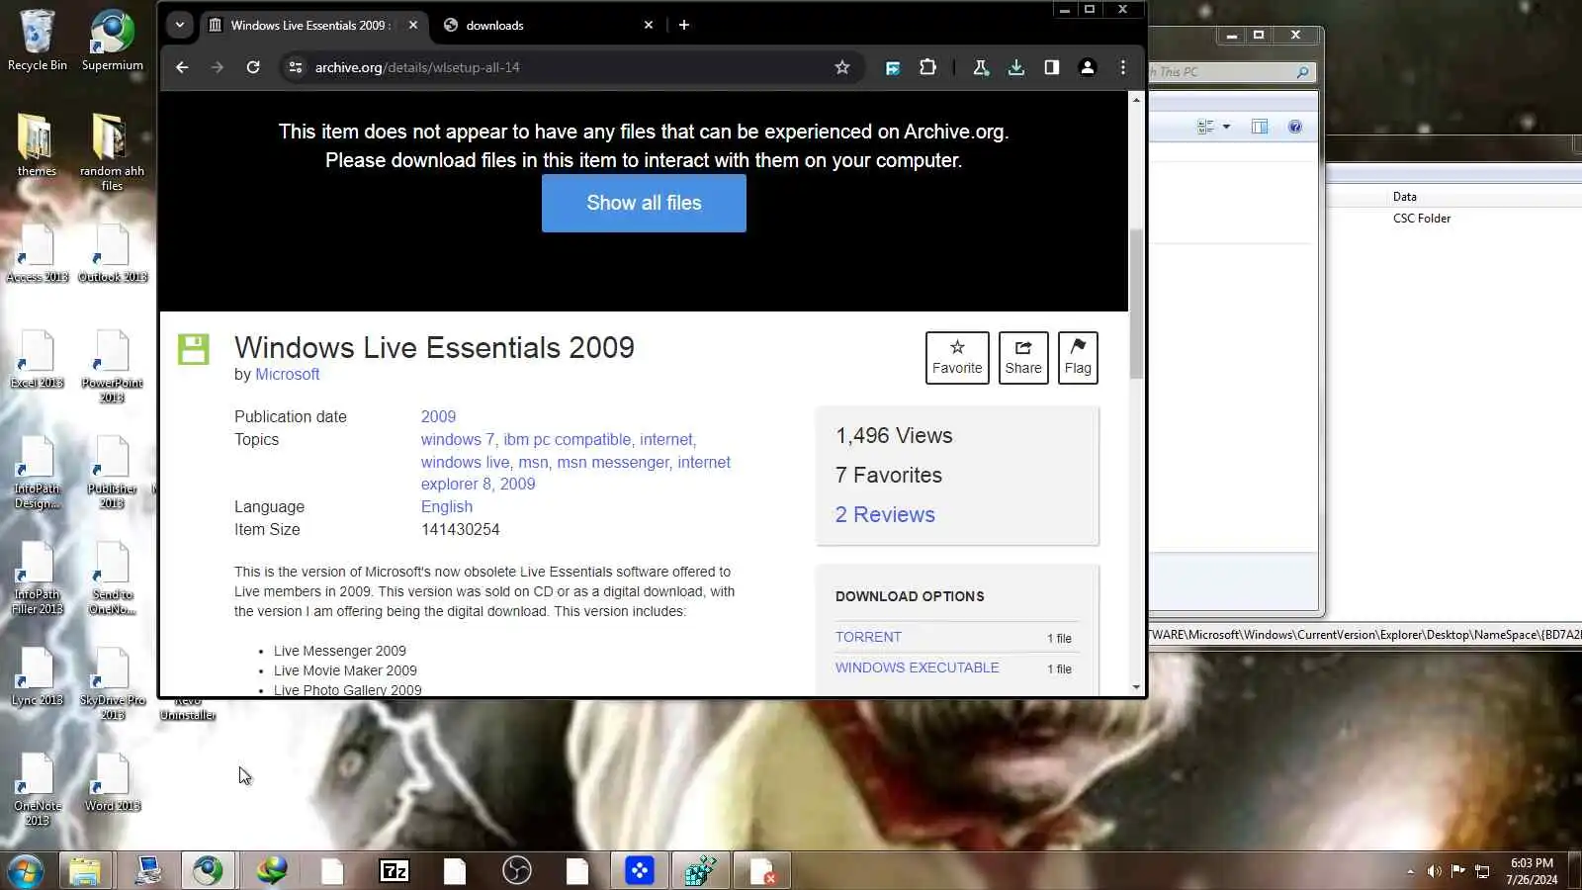Viewport: 1582px width, 890px height.
Task: Close the Windows Live Essentials 2009 tab
Action: [x=413, y=26]
